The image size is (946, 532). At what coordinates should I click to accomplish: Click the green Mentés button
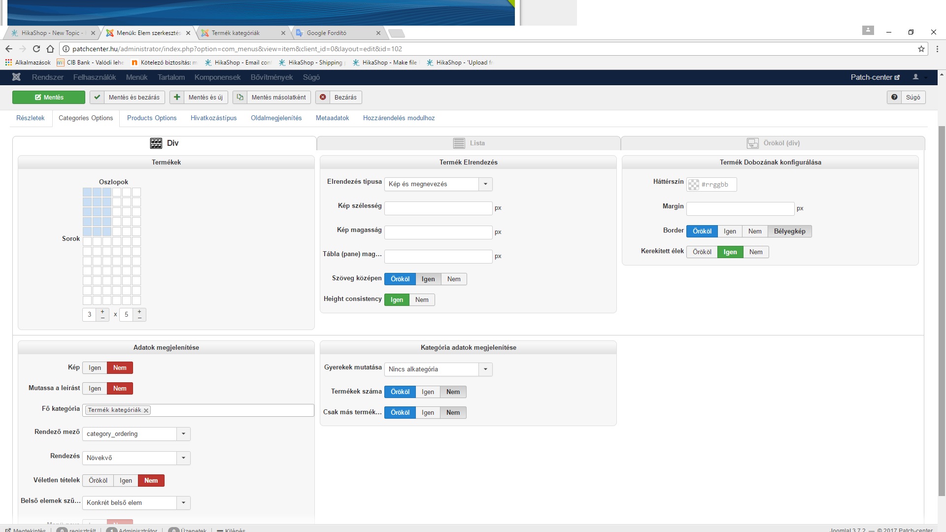click(49, 97)
